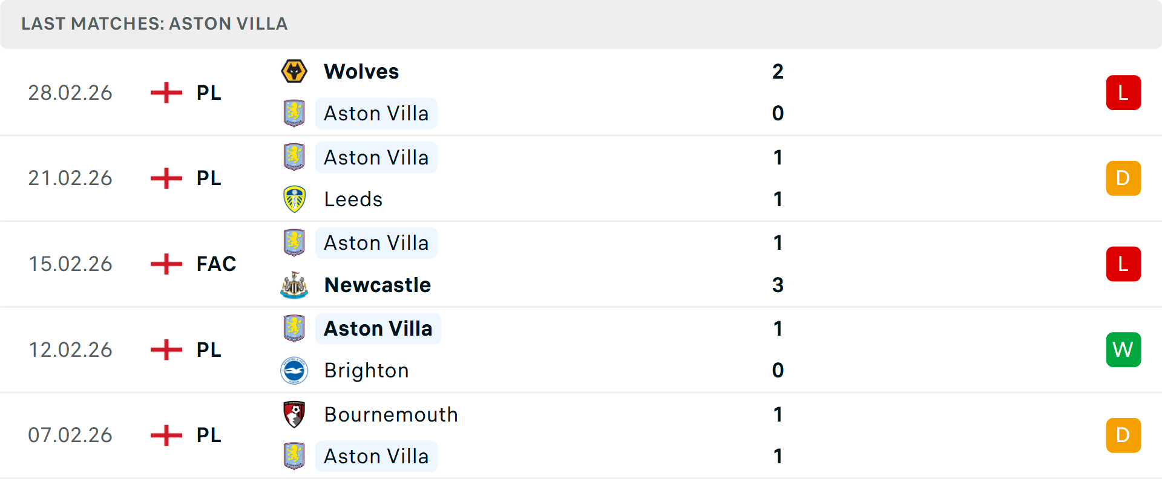Click the orange D badge on 07.02.26 row

(1124, 435)
